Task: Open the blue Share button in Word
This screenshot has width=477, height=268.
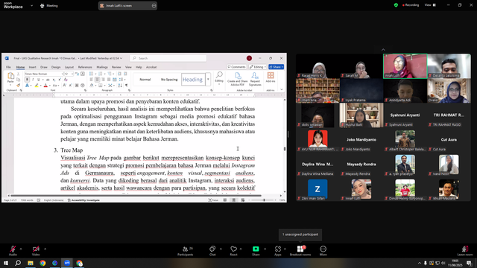Action: [x=277, y=67]
